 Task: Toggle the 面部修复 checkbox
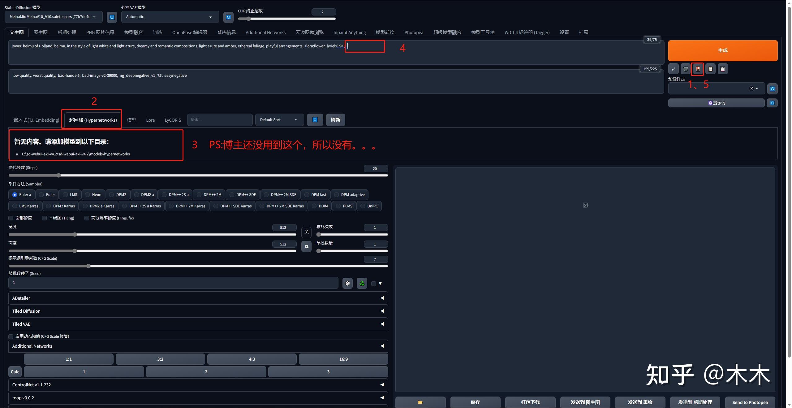11,218
